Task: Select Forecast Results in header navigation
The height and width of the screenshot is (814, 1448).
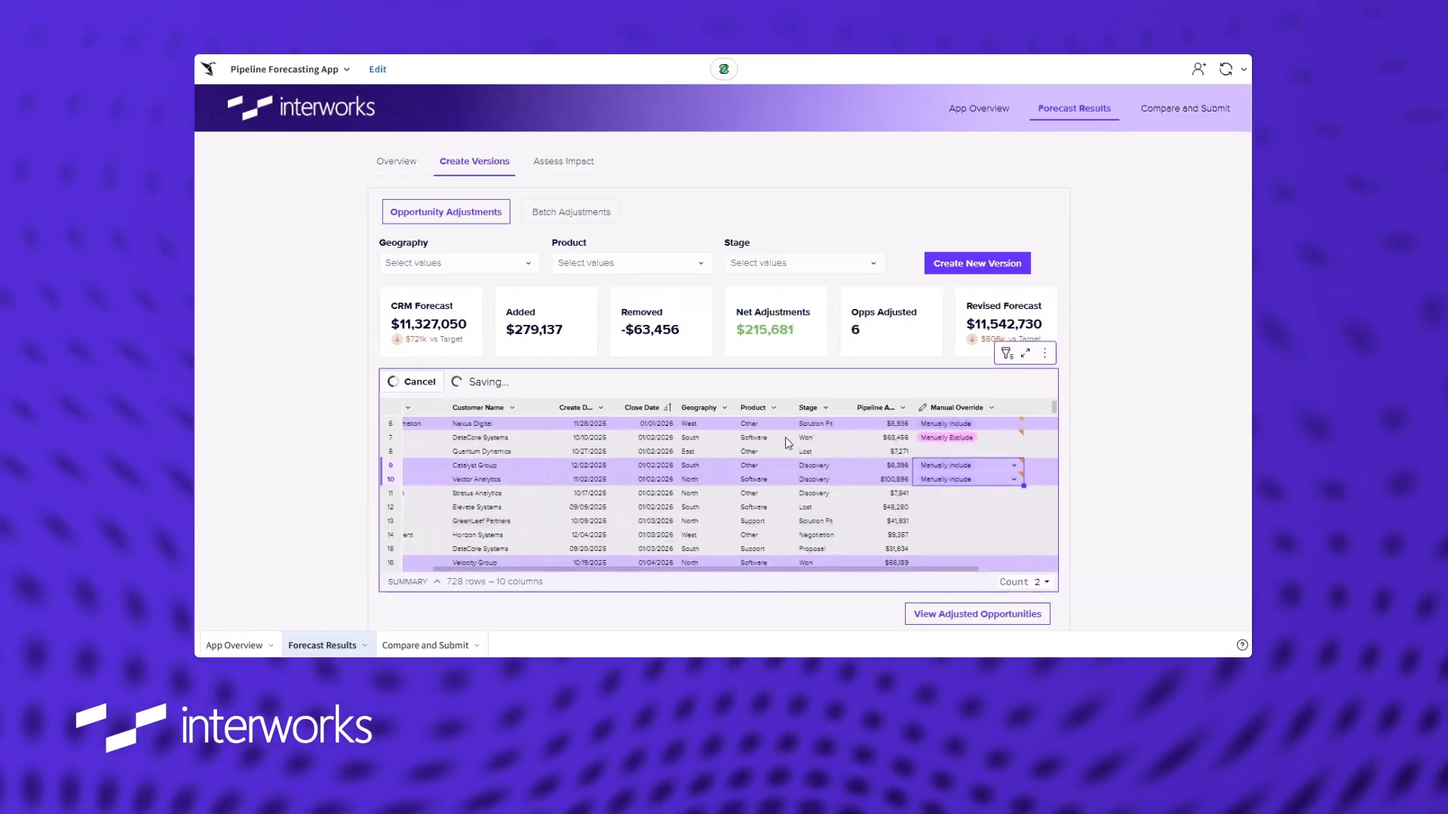Action: [1074, 109]
